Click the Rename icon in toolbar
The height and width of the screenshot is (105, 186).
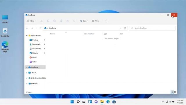(x=61, y=21)
